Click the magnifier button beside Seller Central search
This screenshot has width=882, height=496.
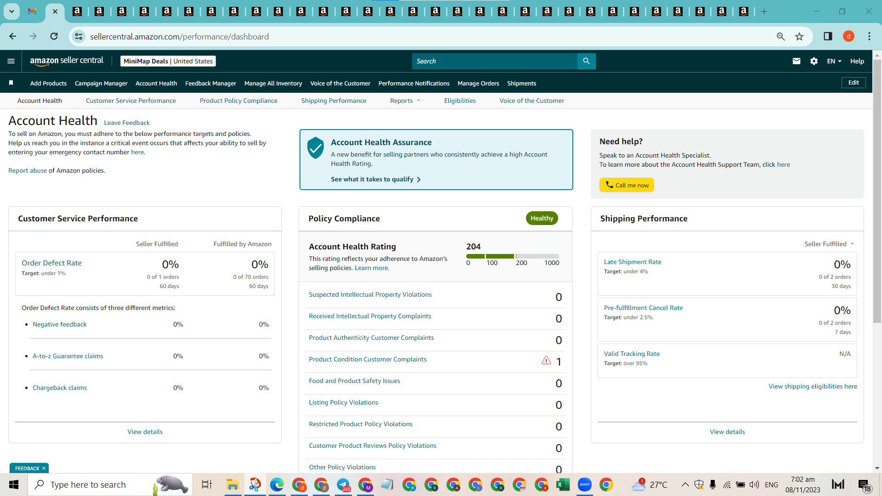(586, 61)
